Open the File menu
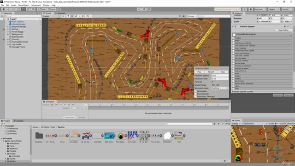Image resolution: width=295 pixels, height=166 pixels. point(2,5)
